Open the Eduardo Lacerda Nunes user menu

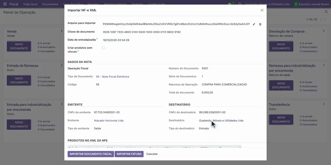[311, 4]
